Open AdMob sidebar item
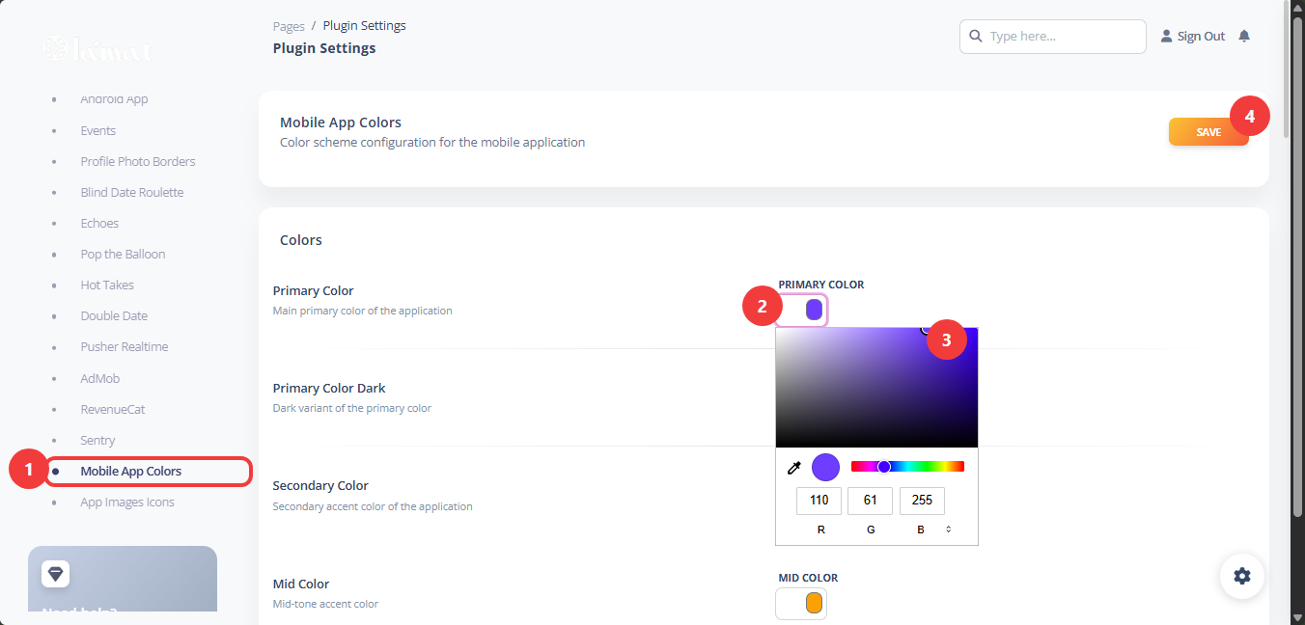This screenshot has height=625, width=1305. [x=100, y=378]
